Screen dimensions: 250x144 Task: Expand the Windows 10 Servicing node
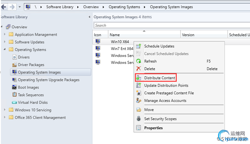point(5,110)
